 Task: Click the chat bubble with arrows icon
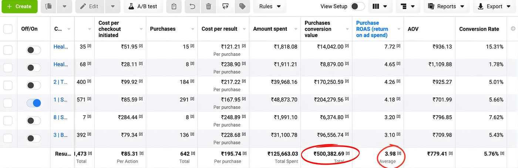225,6
